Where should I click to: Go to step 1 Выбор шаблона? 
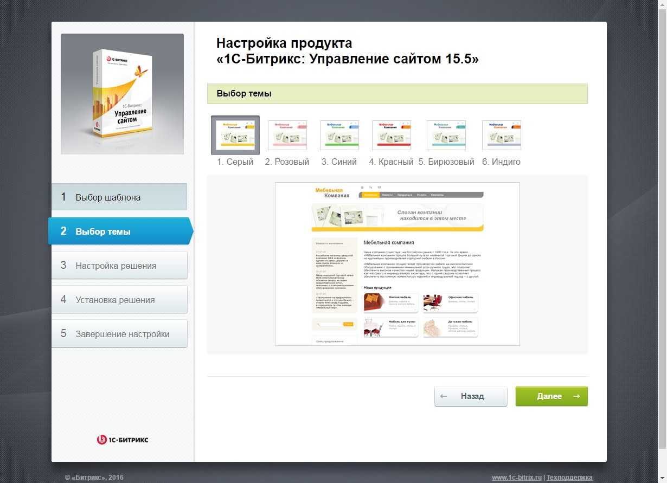pyautogui.click(x=119, y=197)
